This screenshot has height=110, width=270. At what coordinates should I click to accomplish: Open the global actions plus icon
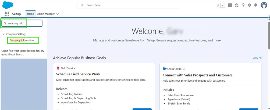click(x=230, y=5)
